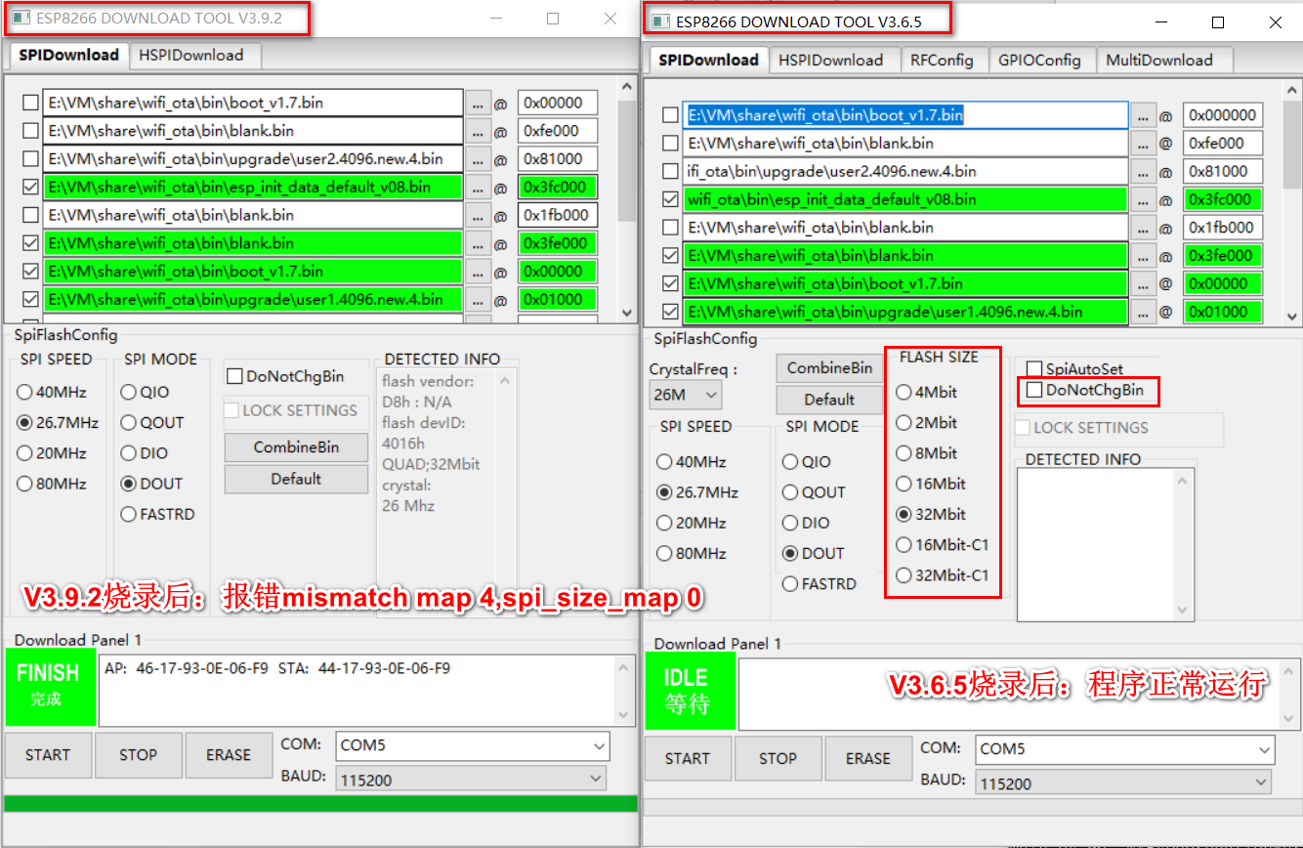The width and height of the screenshot is (1303, 848).
Task: Open COM port dropdown in V3.6.5 window
Action: coord(1125,749)
